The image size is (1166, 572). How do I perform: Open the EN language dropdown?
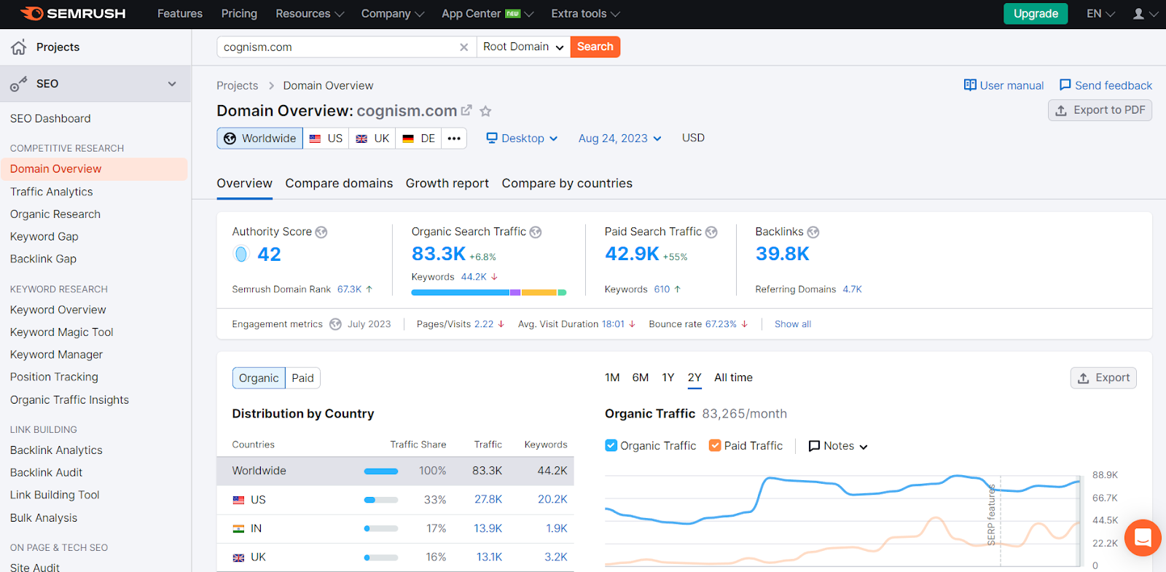(1100, 14)
